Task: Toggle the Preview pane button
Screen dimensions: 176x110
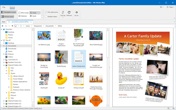Action: tap(7, 16)
